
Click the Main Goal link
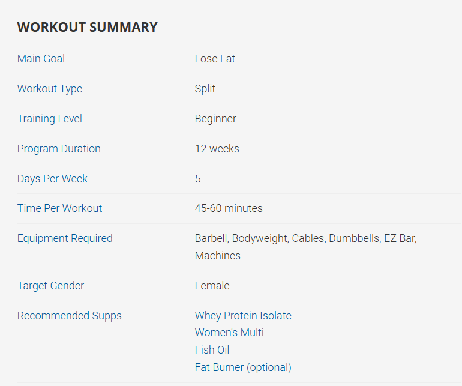(41, 59)
